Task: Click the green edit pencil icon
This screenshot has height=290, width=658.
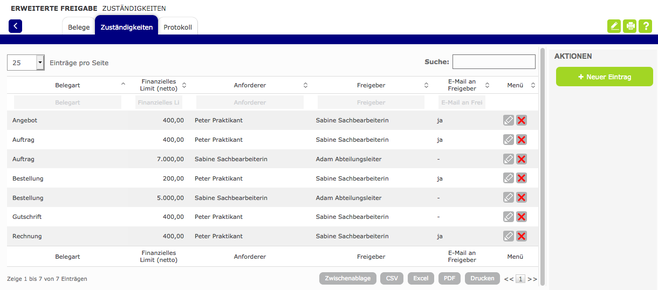Action: point(614,26)
